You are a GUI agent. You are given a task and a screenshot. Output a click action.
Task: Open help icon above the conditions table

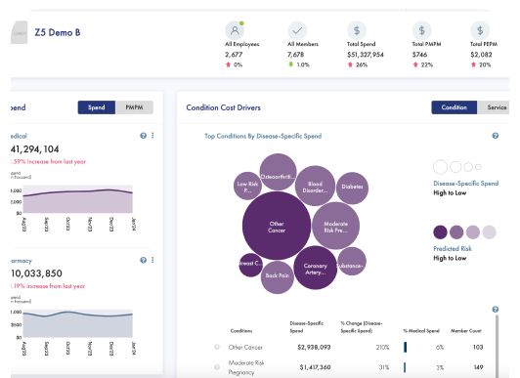pyautogui.click(x=496, y=310)
